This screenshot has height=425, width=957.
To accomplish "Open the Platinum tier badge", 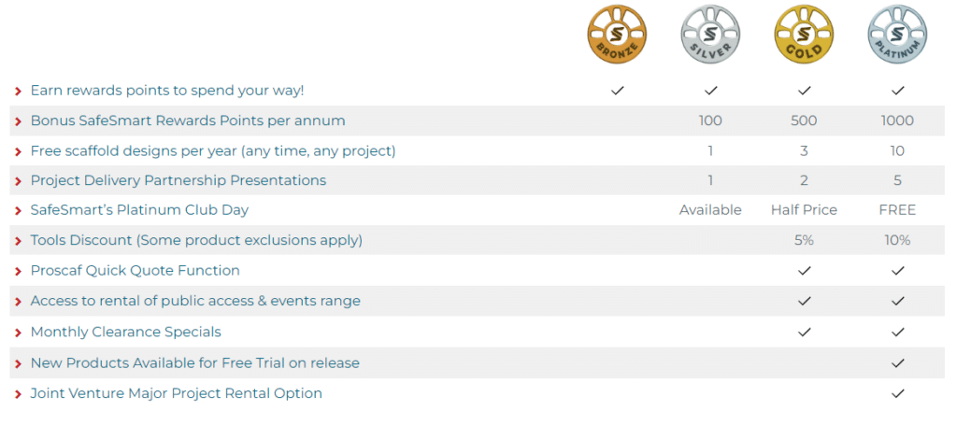I will 897,35.
